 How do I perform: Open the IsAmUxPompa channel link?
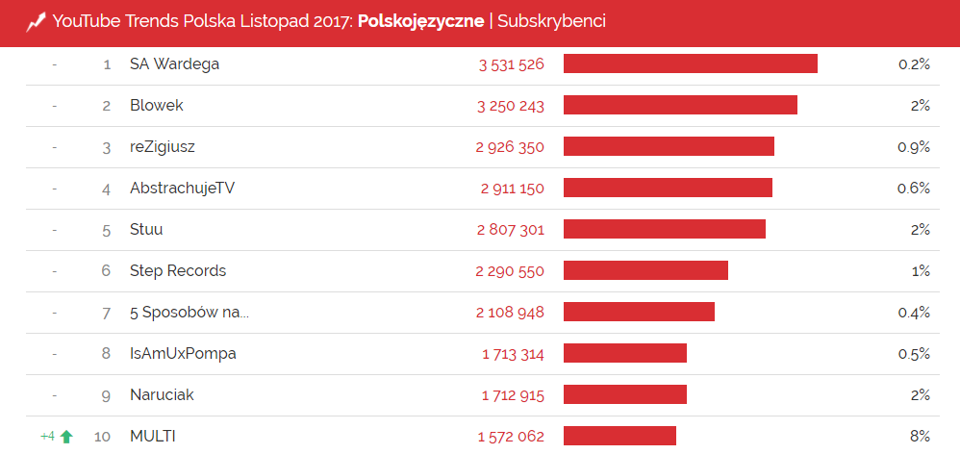tap(183, 354)
